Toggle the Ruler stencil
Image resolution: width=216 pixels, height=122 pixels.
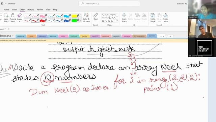click(x=96, y=17)
